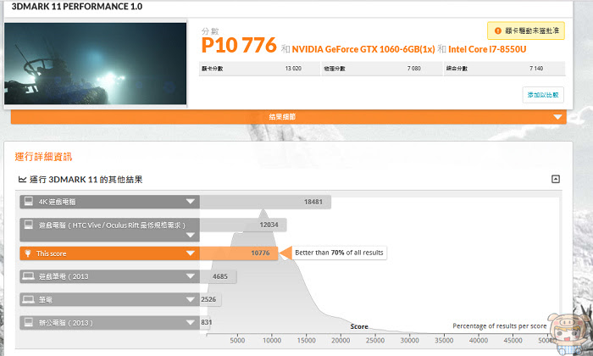Viewport: 593px width, 356px height.
Task: Click the 4K gaming PC monitor icon
Action: (x=28, y=201)
